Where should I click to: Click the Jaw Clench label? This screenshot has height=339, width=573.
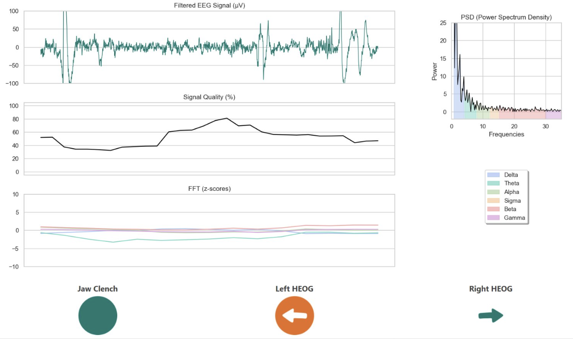point(98,289)
